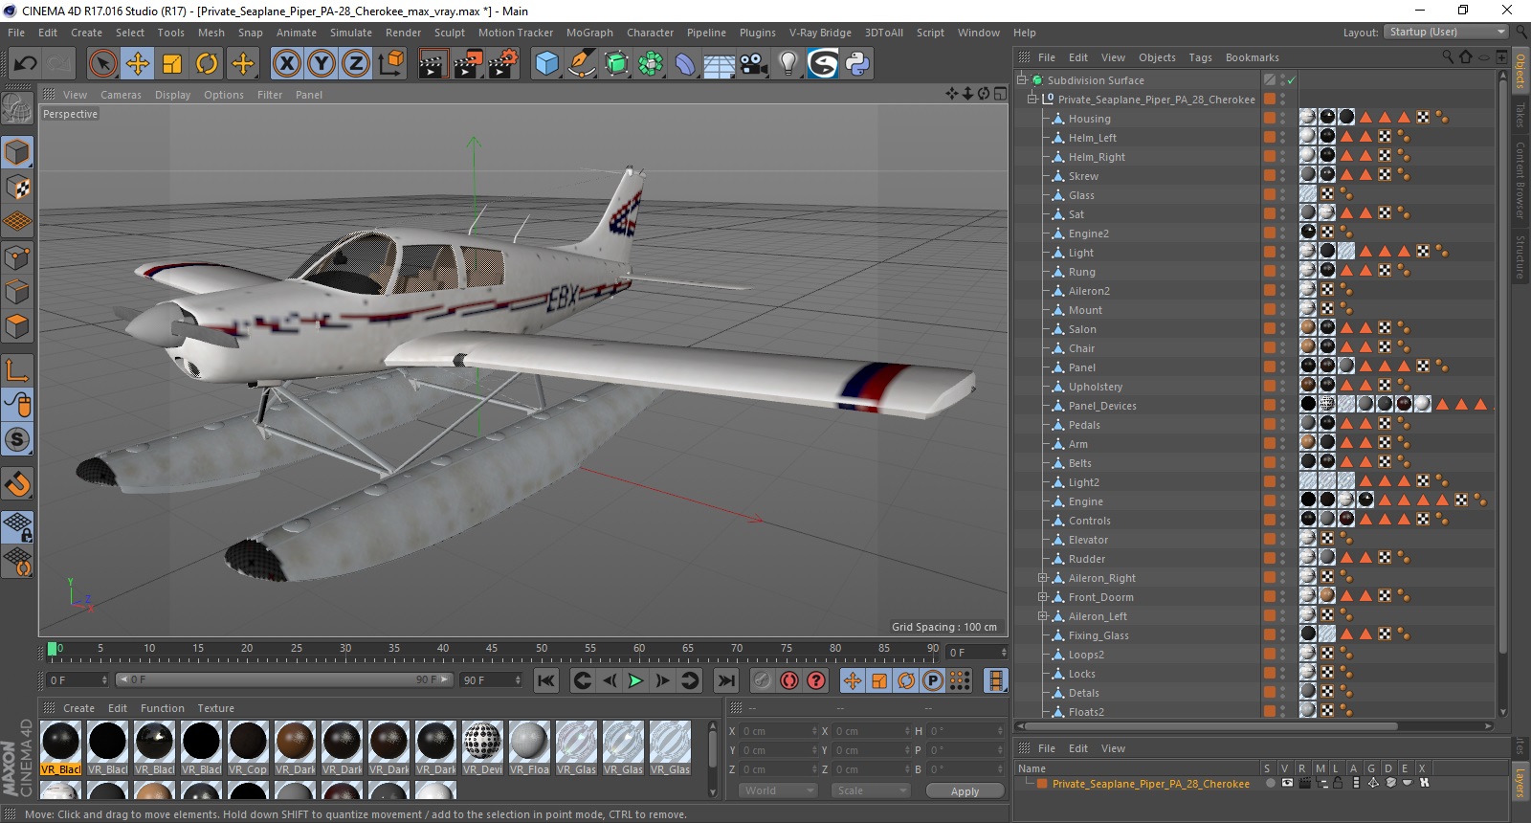Add a Floor environment object
This screenshot has width=1531, height=823.
[720, 64]
